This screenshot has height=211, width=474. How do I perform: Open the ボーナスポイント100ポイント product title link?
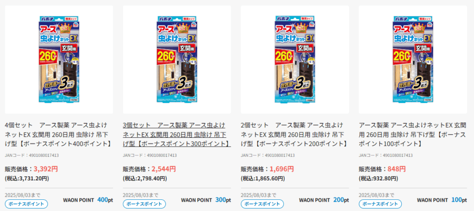coord(412,134)
